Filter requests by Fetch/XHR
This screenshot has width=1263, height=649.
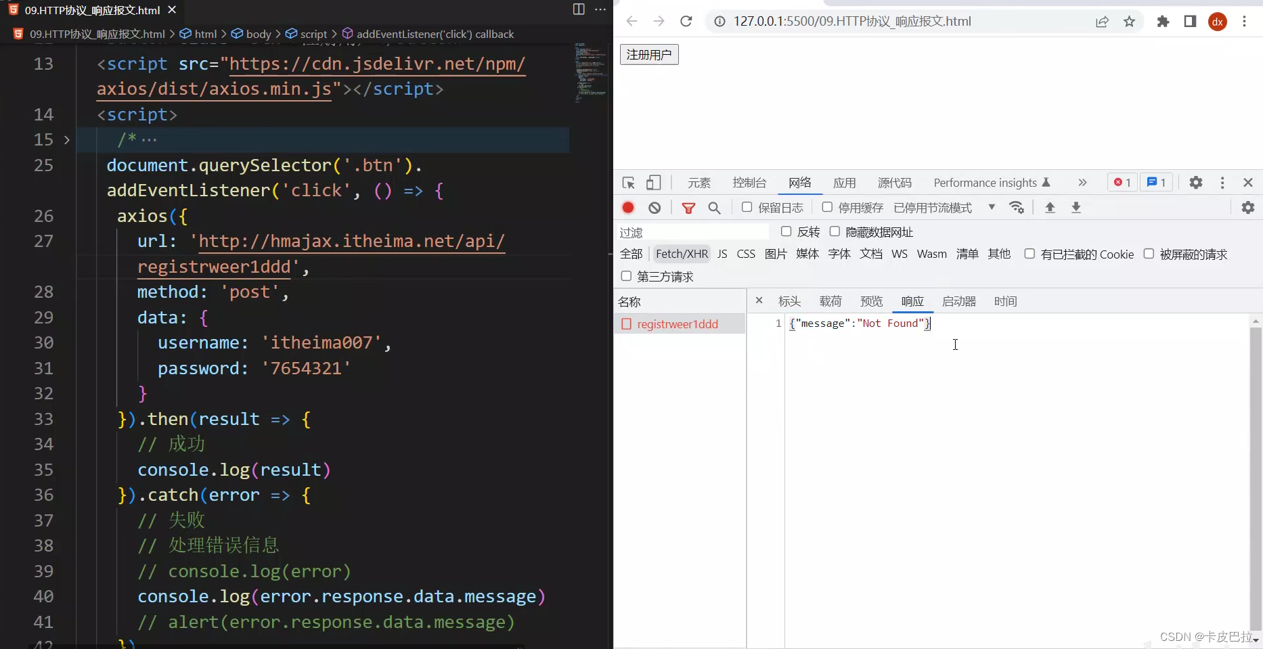[682, 254]
